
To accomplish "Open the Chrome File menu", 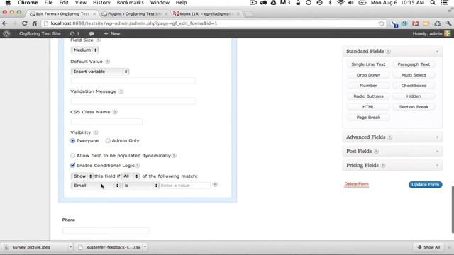I will coord(48,3).
